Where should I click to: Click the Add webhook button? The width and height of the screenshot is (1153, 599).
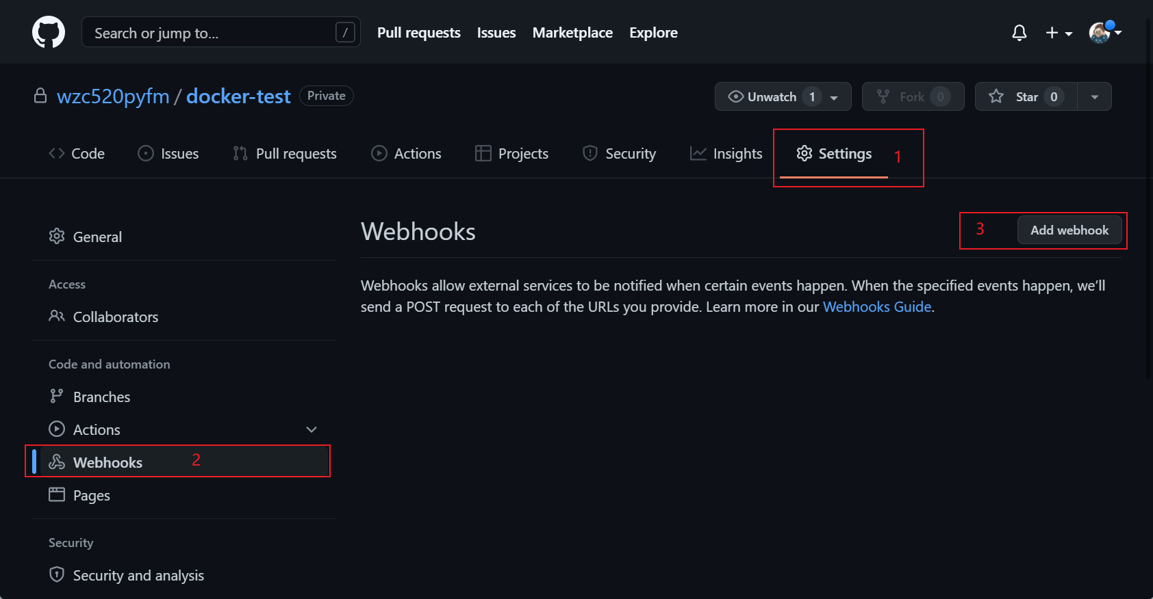click(1069, 230)
